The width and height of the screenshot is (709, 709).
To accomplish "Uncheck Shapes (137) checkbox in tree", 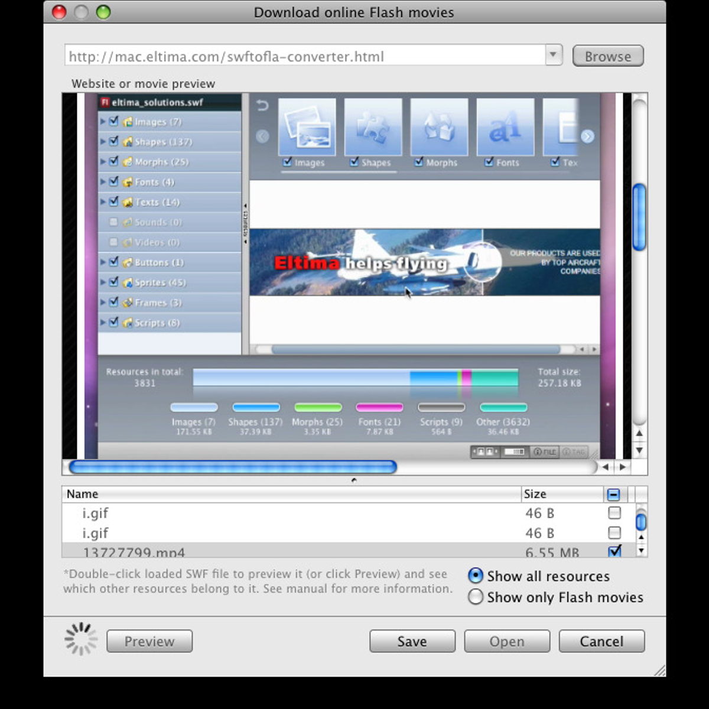I will 114,141.
